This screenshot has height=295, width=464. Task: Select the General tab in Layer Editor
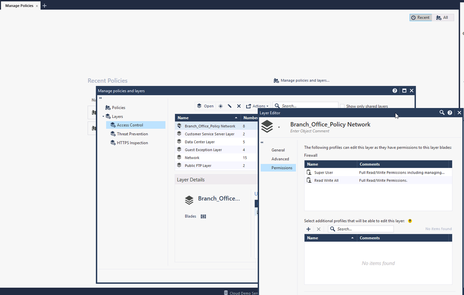(x=278, y=150)
